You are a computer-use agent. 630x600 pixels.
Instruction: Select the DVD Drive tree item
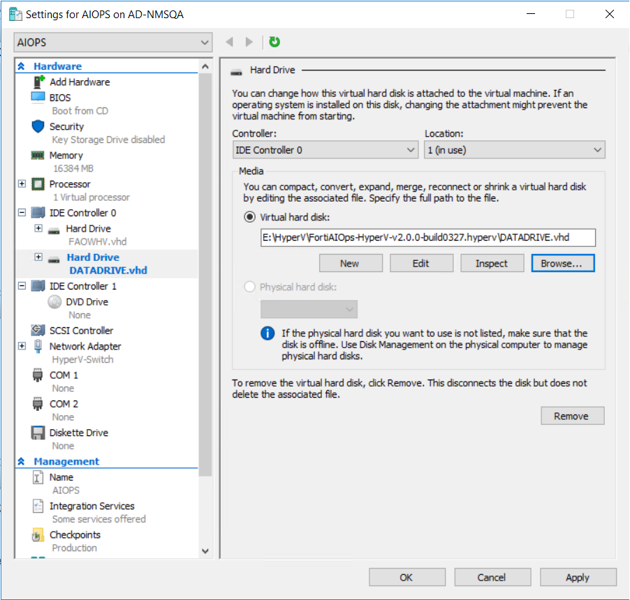tap(87, 302)
